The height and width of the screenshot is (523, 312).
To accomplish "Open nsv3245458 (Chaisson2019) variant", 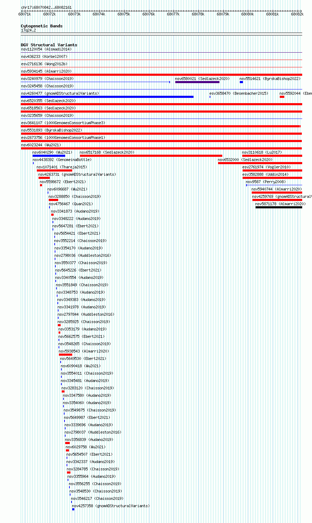I will [47, 86].
